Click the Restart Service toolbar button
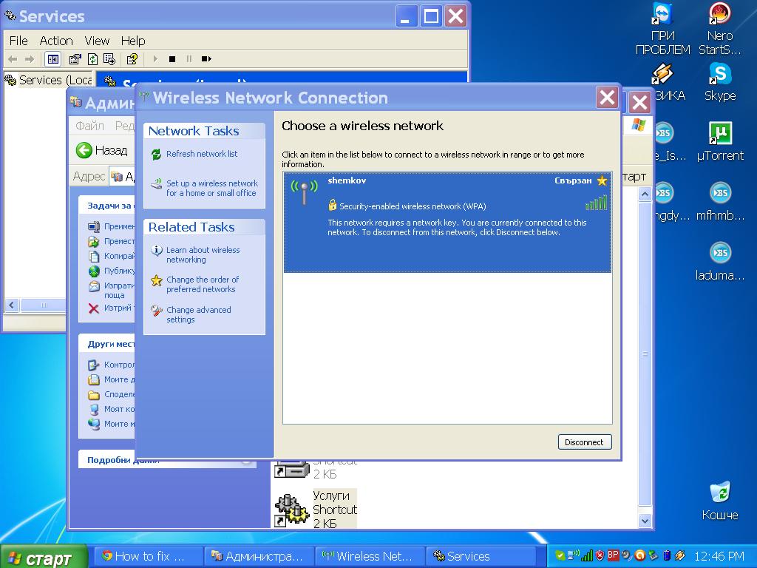The width and height of the screenshot is (757, 568). 207,59
